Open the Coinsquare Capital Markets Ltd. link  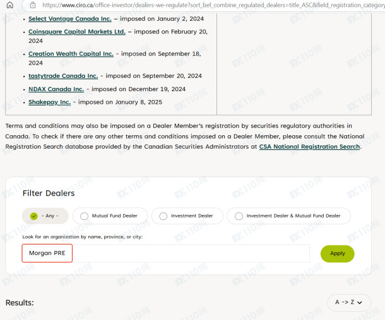[77, 32]
